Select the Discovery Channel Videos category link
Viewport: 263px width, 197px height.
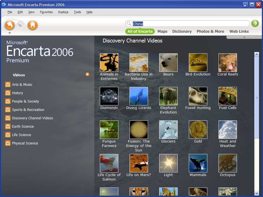[32, 118]
